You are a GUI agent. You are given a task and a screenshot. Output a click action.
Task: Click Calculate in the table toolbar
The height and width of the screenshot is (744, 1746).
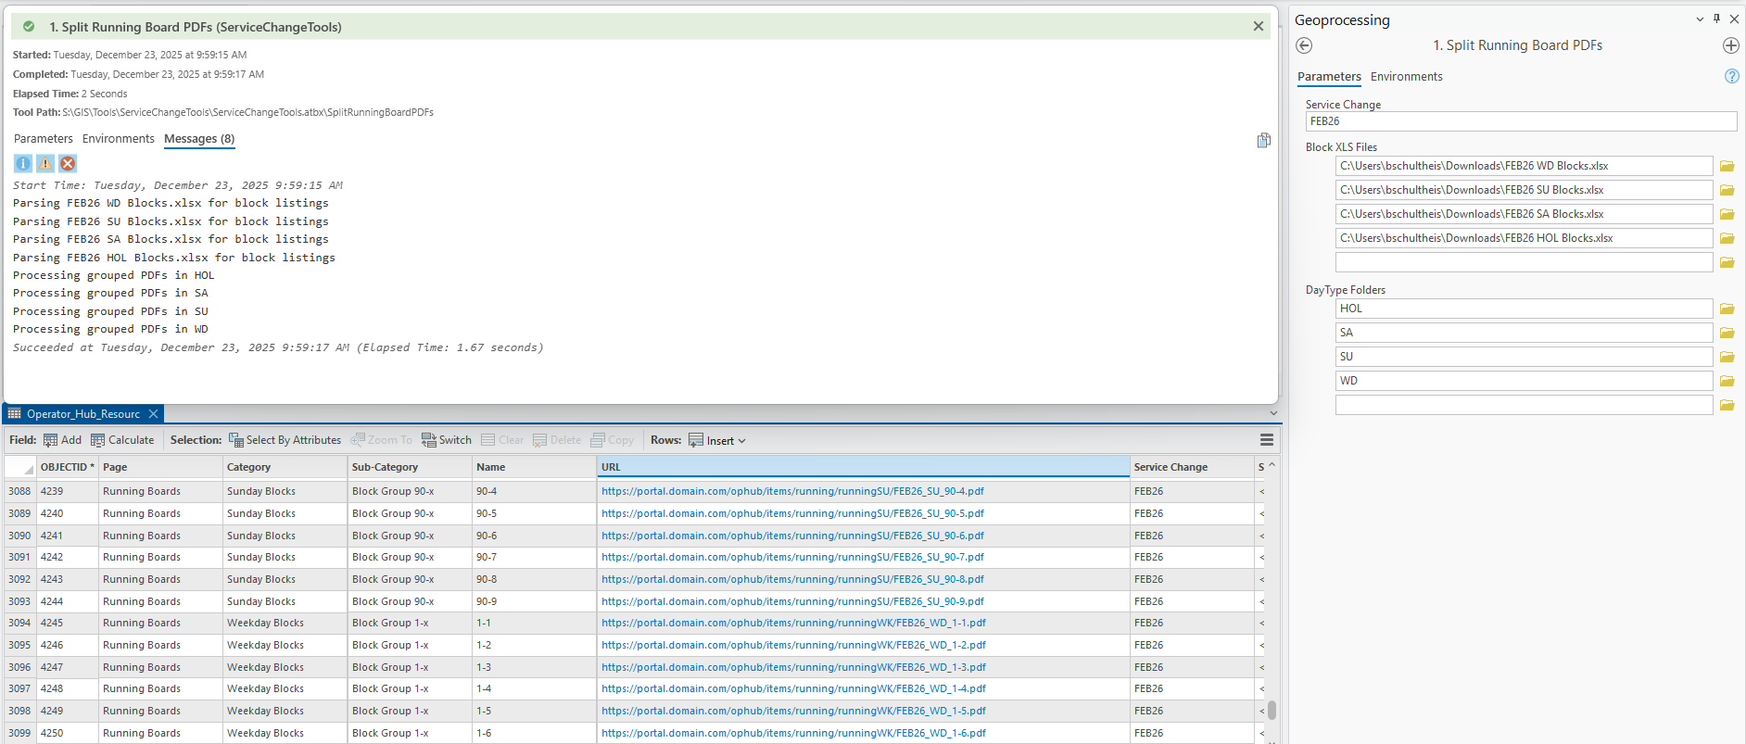(x=122, y=440)
